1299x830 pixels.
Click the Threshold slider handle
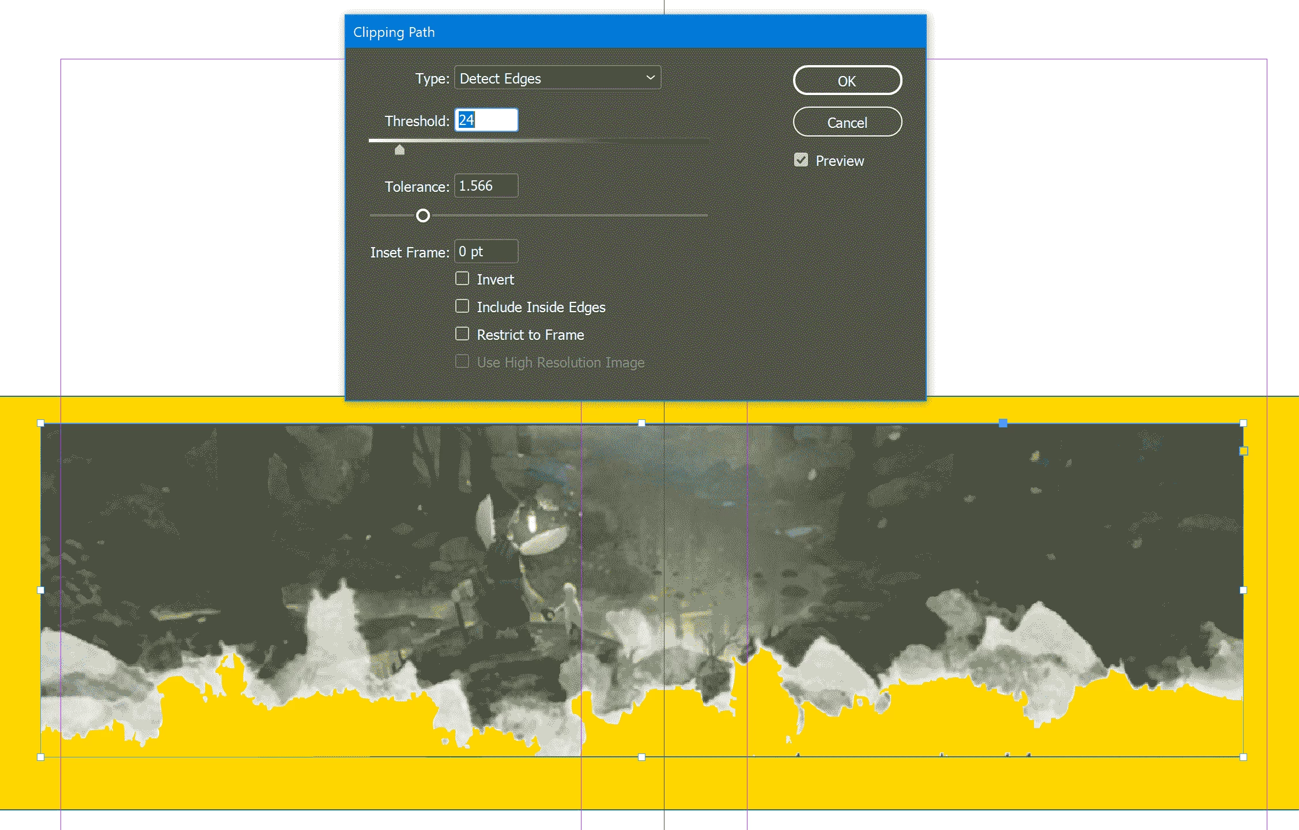pyautogui.click(x=399, y=150)
